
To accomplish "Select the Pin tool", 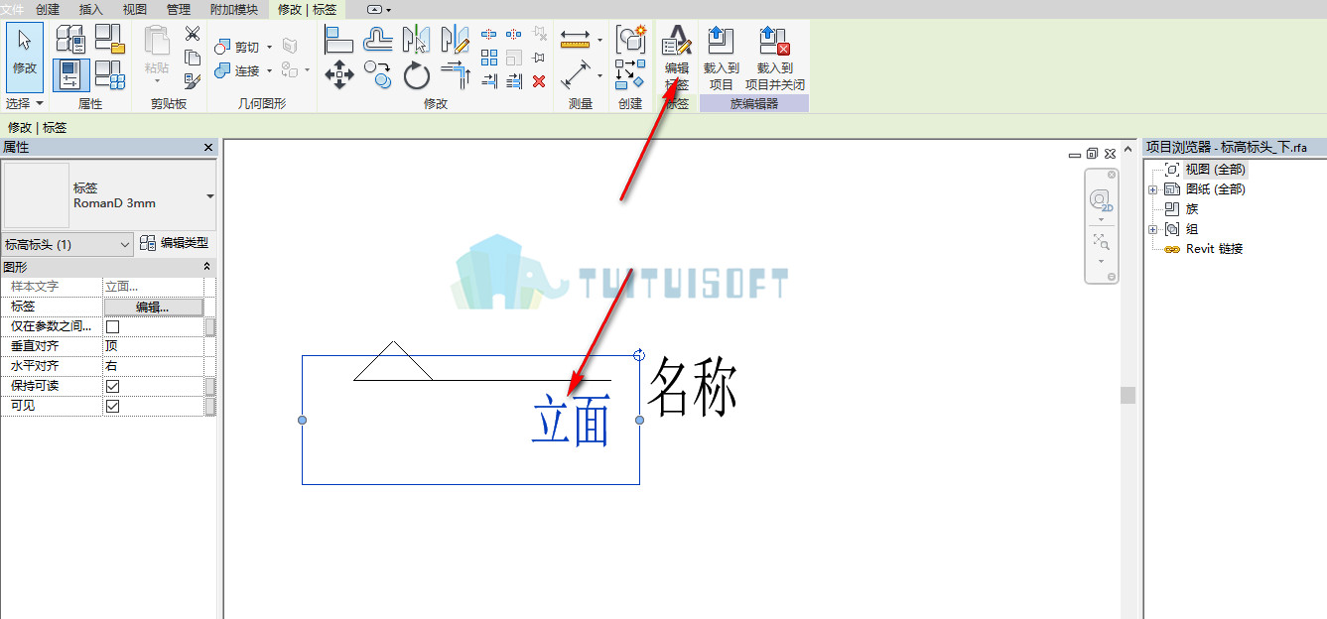I will (x=539, y=58).
